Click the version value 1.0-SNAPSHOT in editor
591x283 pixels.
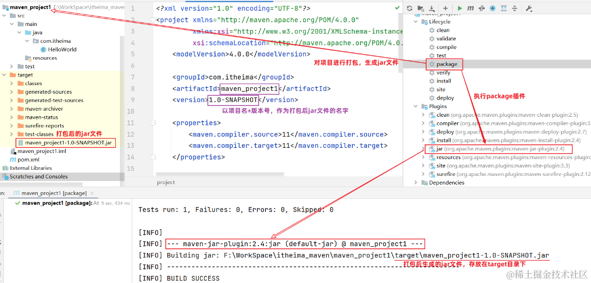(x=233, y=100)
